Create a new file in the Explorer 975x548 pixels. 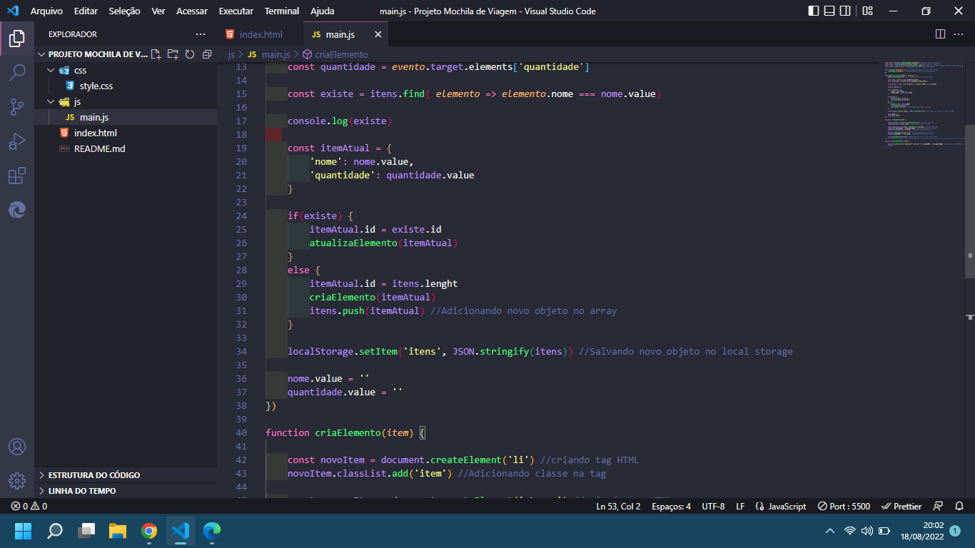point(156,54)
